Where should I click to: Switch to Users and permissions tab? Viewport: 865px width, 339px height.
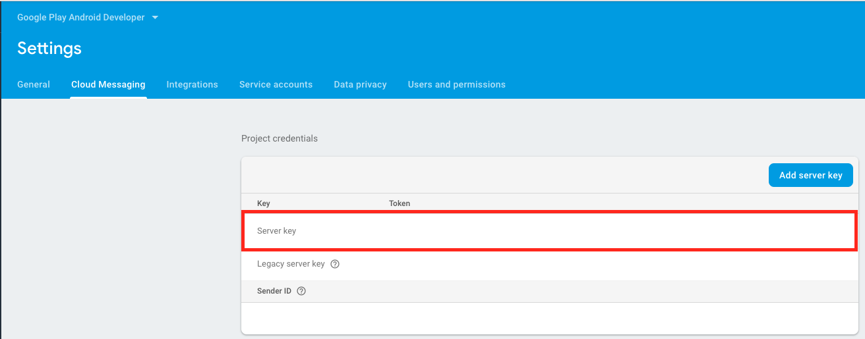click(x=456, y=84)
